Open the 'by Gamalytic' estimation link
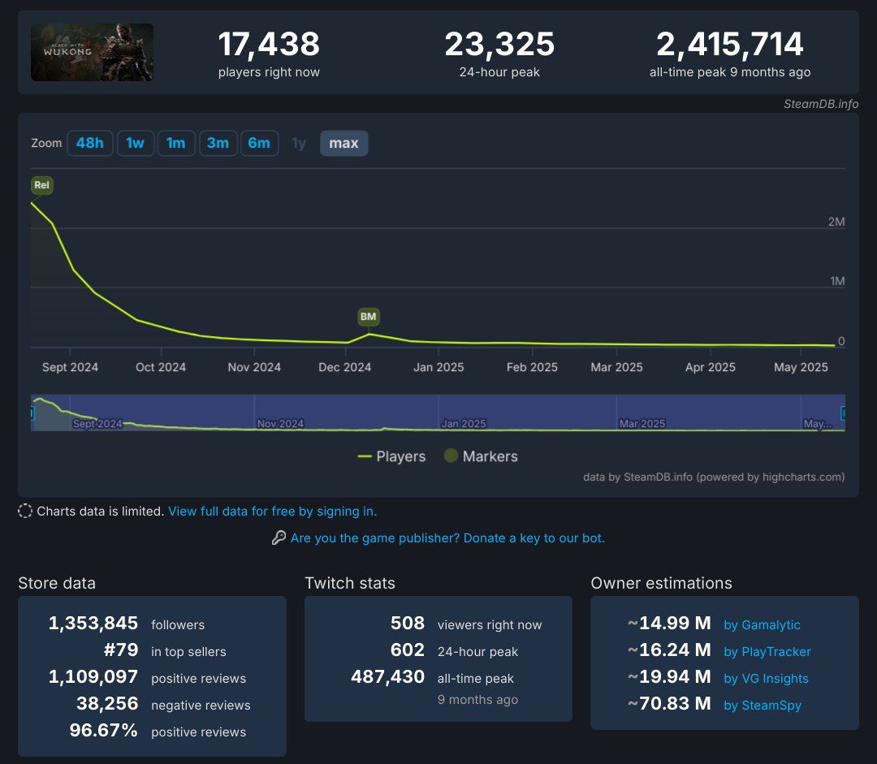 [762, 624]
